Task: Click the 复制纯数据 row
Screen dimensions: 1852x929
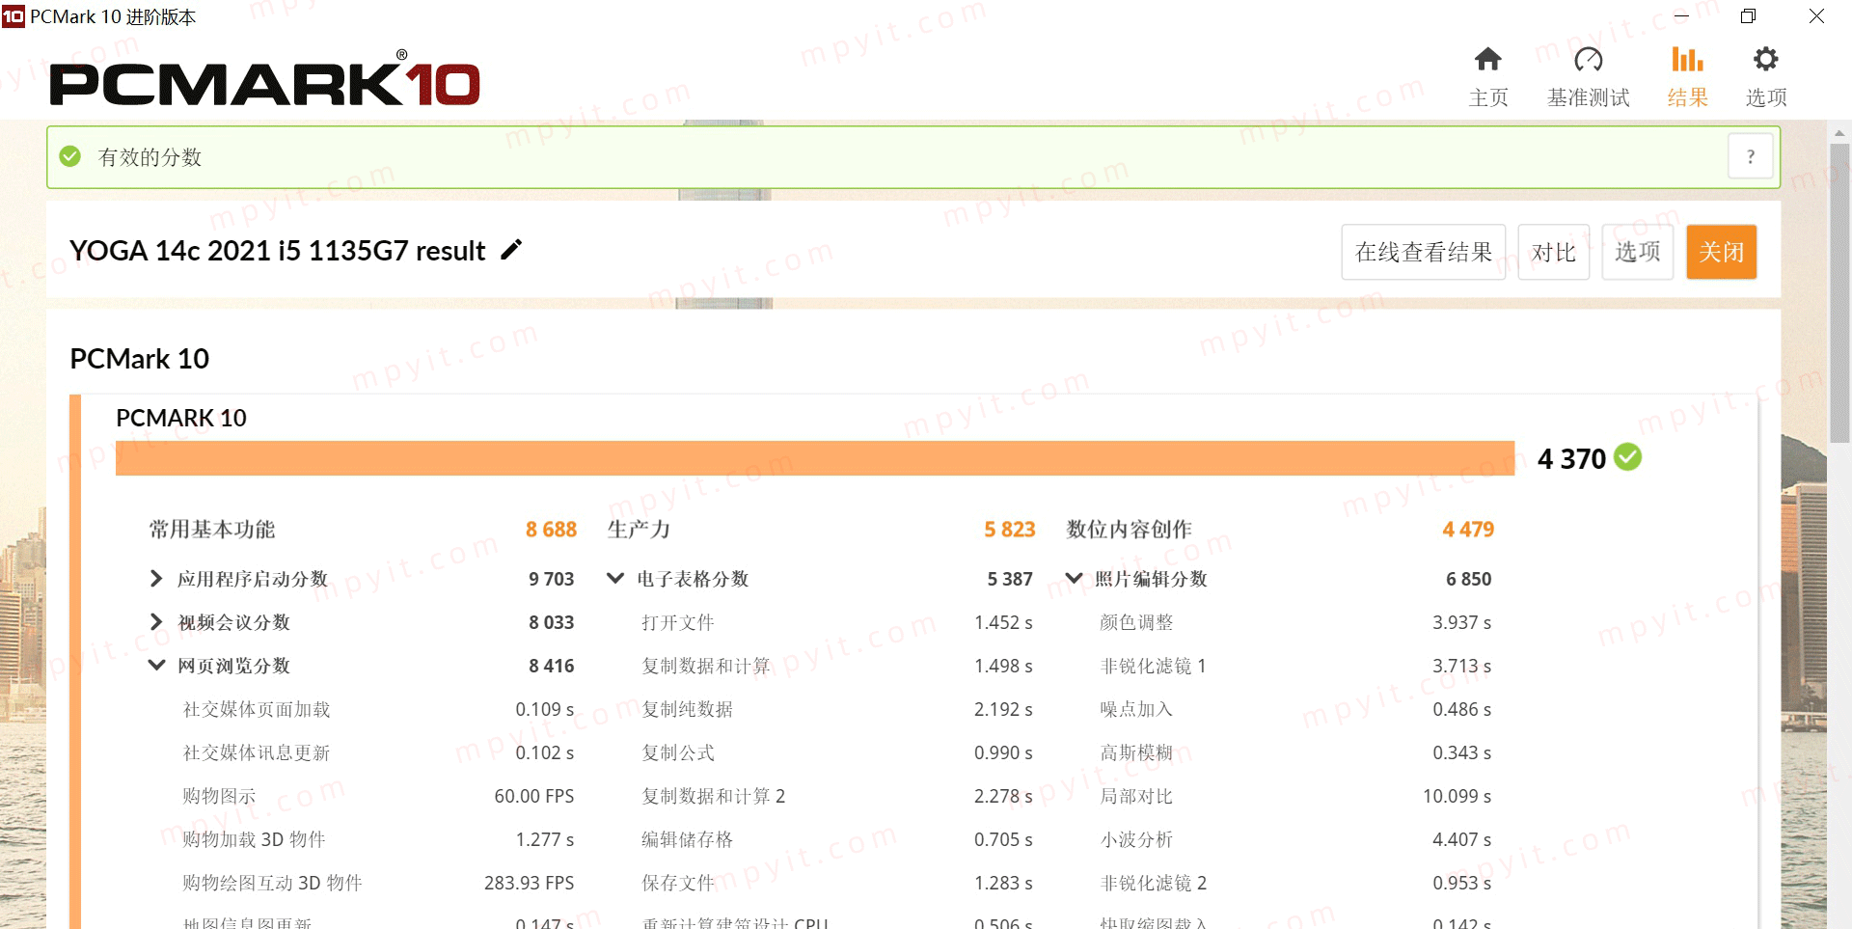Action: (x=837, y=709)
